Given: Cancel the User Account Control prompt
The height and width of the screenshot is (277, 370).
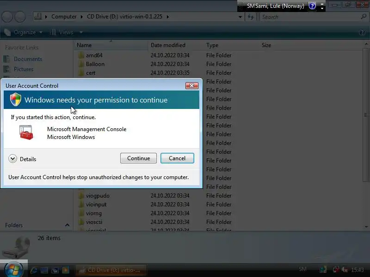Looking at the screenshot, I should [x=177, y=158].
